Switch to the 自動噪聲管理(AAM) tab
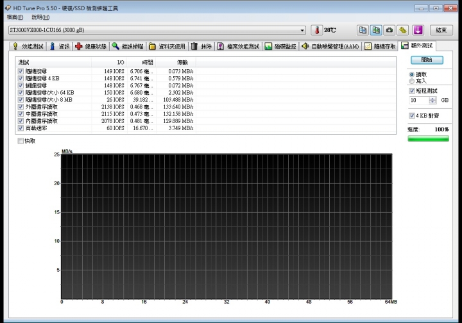This screenshot has height=323, width=462. [x=330, y=46]
